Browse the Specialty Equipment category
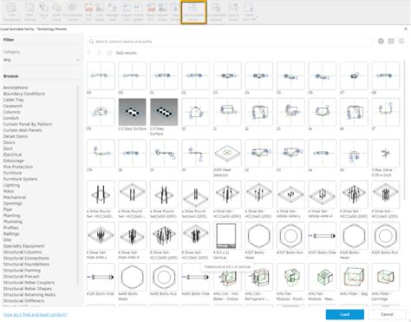This screenshot has width=411, height=322. (x=23, y=246)
